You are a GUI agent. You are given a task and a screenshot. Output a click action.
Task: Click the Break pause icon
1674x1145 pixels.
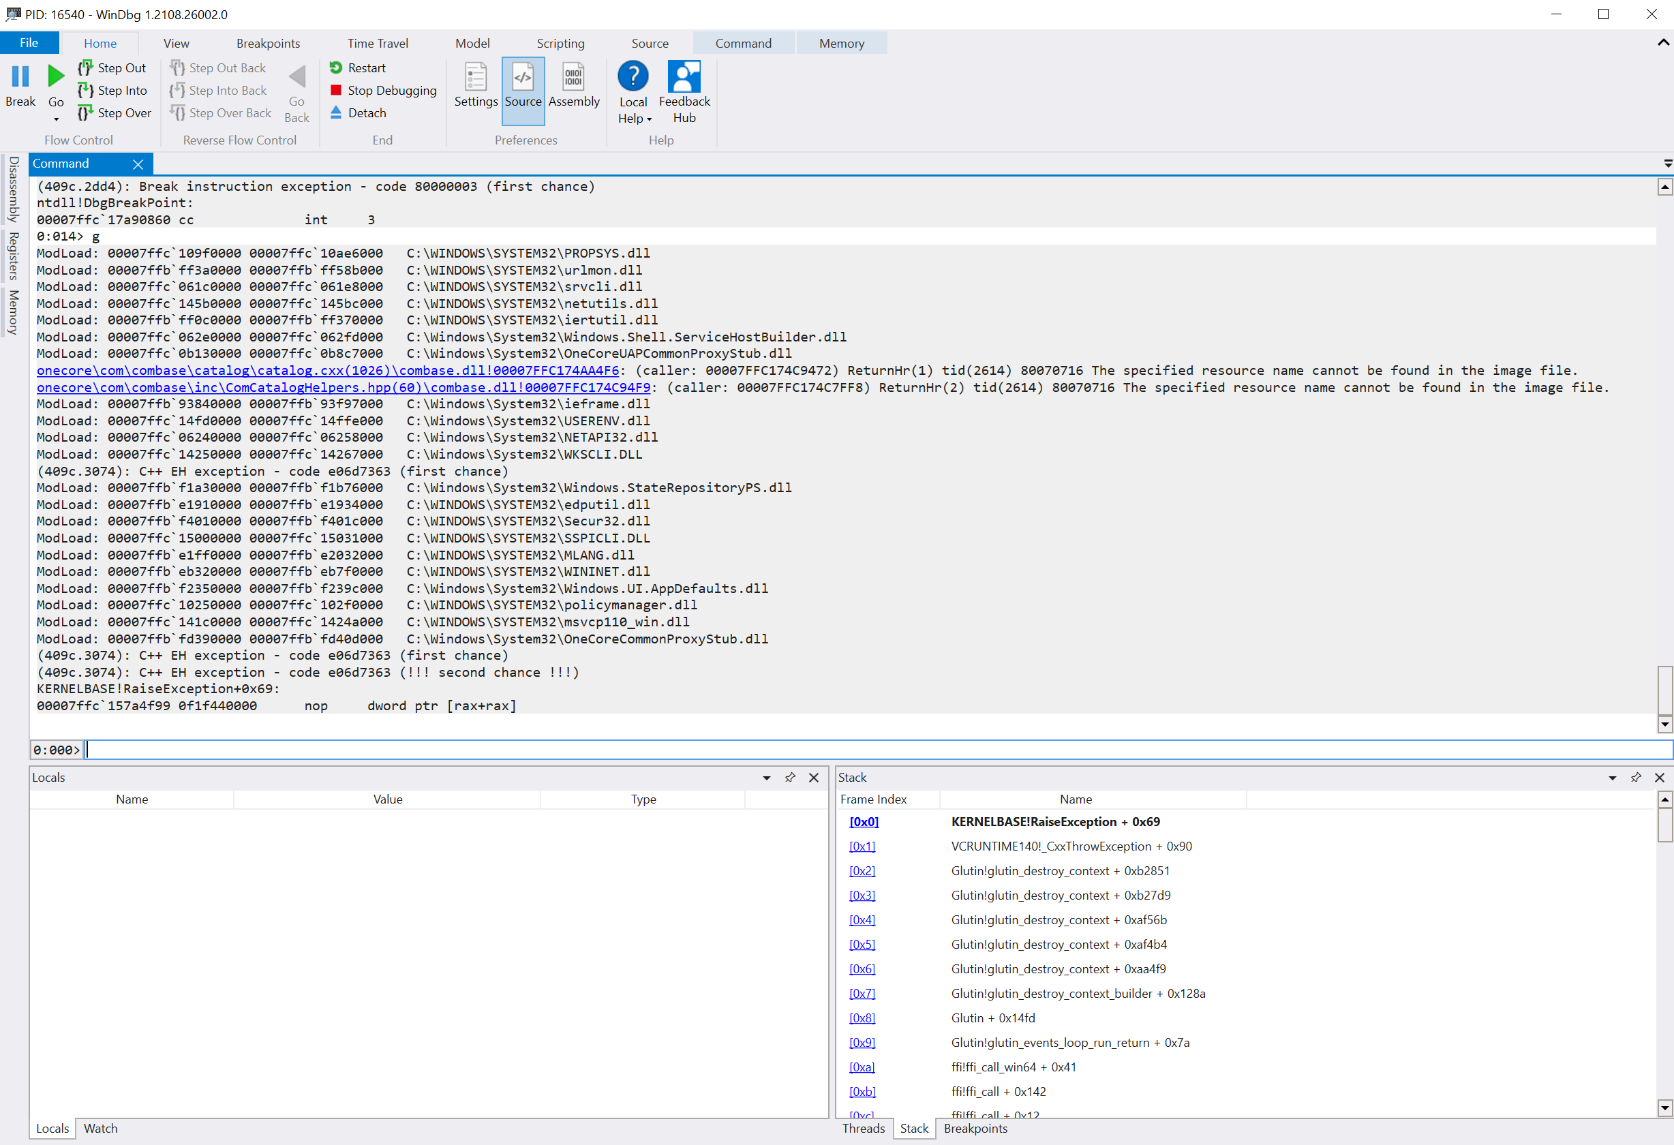(x=20, y=76)
